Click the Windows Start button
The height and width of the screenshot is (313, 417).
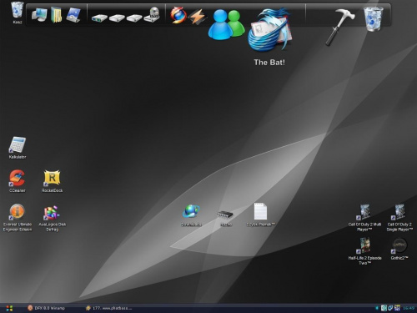point(9,308)
